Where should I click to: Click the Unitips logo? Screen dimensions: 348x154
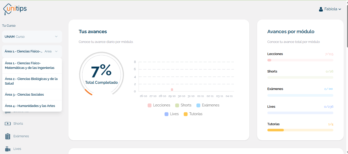tap(15, 10)
